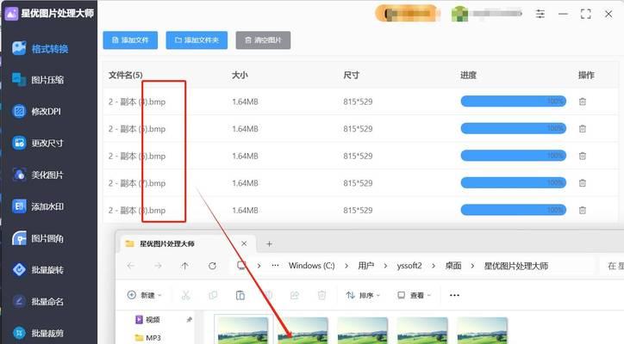
Task: Expand chevron after 用户 breadcrumb
Action: pos(385,266)
